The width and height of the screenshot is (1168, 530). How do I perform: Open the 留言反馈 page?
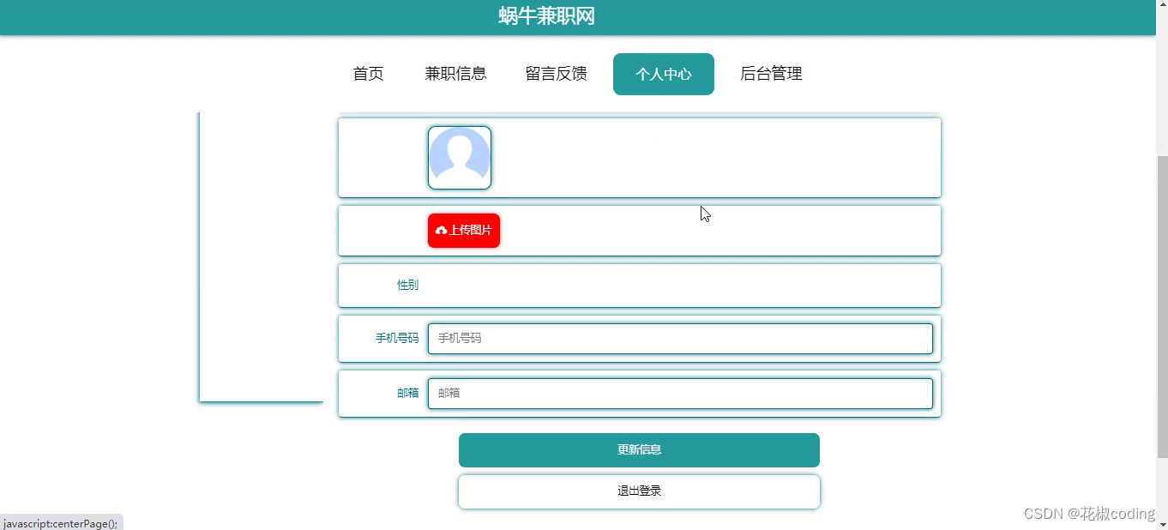(x=556, y=74)
